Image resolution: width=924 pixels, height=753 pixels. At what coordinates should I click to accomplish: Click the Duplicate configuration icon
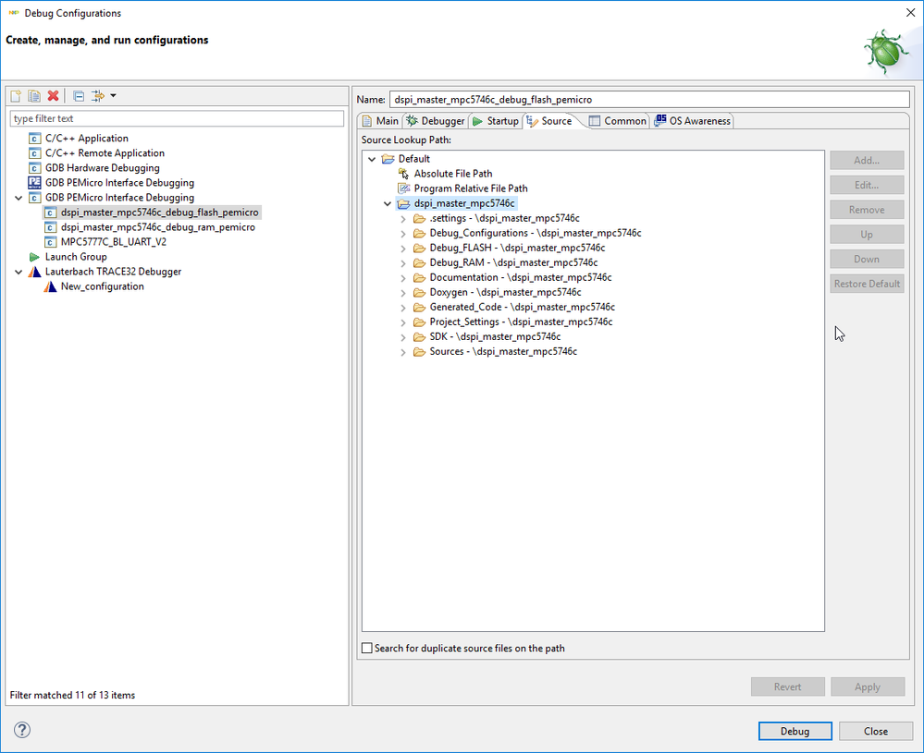[x=34, y=96]
